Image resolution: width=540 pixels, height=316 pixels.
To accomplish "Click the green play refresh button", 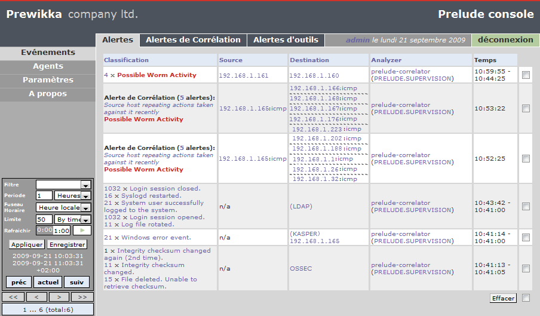I will (x=82, y=230).
